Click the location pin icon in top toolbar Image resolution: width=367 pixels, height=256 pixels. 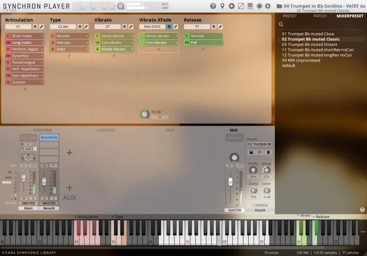pos(222,6)
